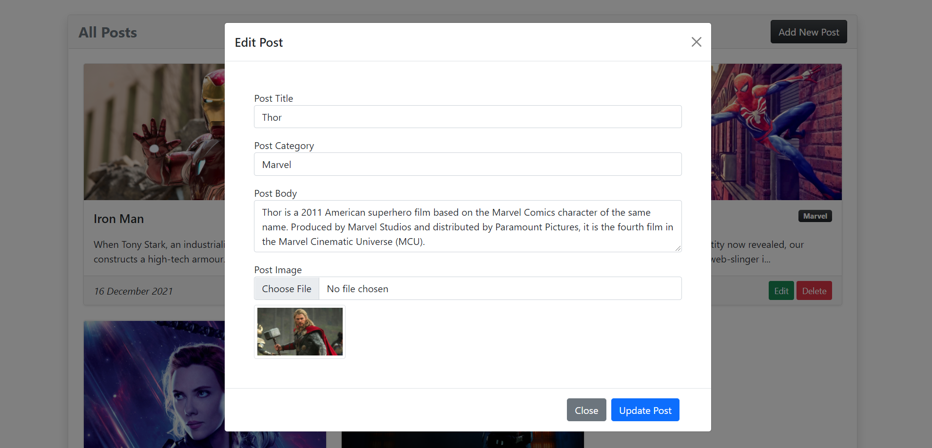
Task: Click the Close button in the modal footer
Action: click(586, 410)
